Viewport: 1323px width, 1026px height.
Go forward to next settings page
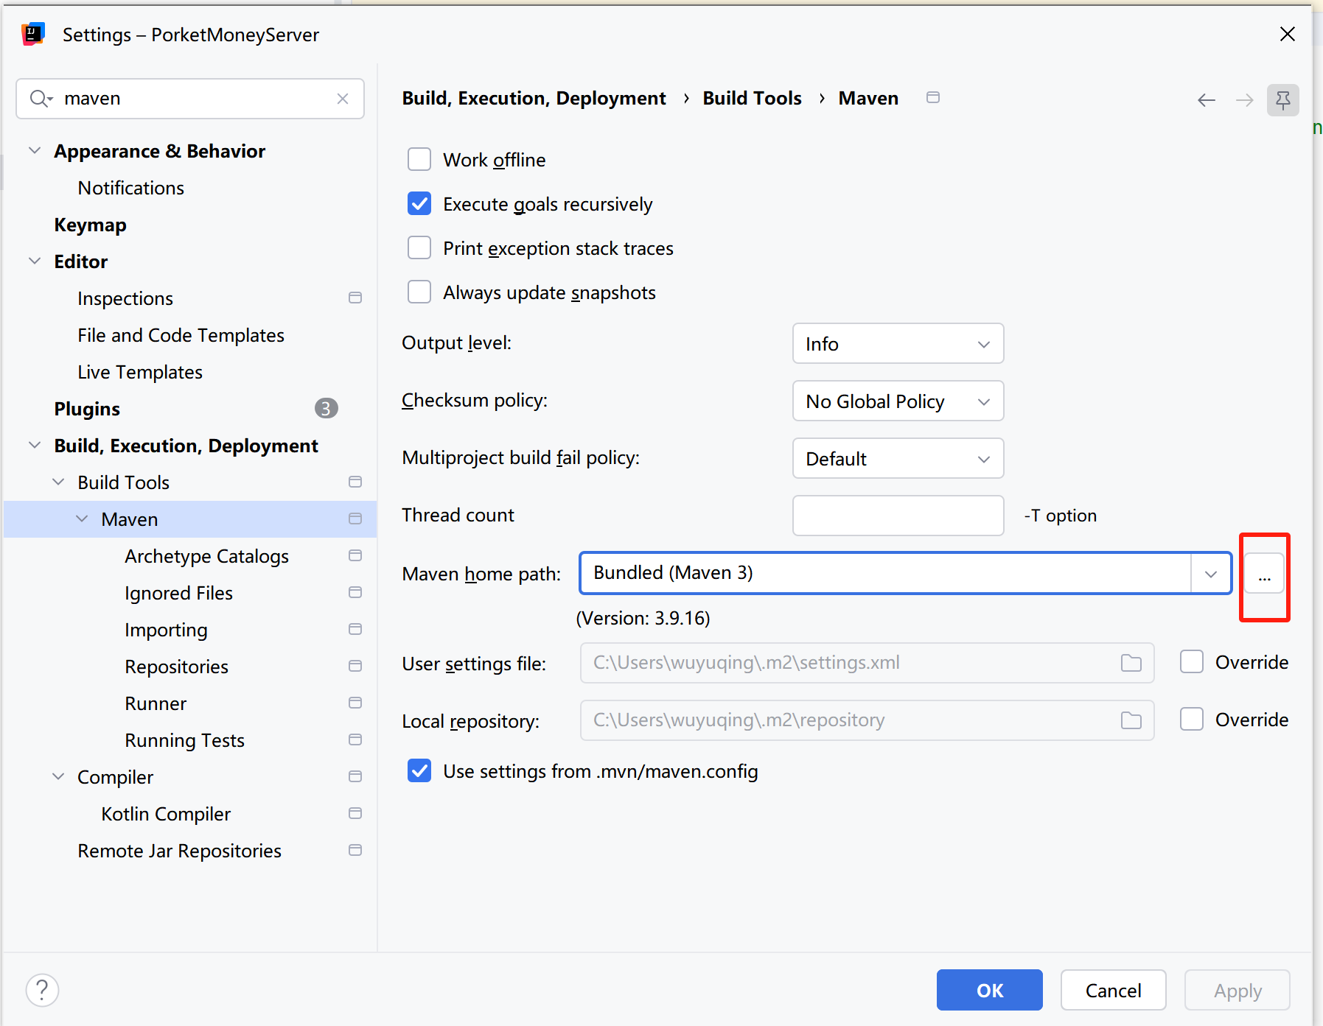(x=1245, y=100)
